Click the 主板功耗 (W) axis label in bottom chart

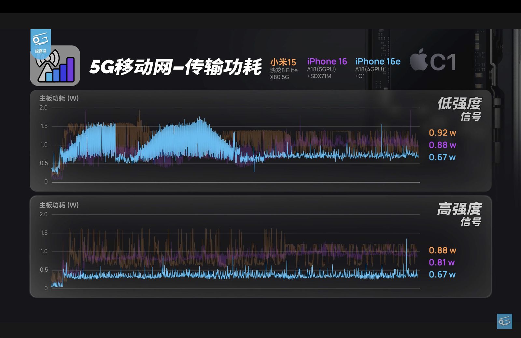(x=59, y=205)
